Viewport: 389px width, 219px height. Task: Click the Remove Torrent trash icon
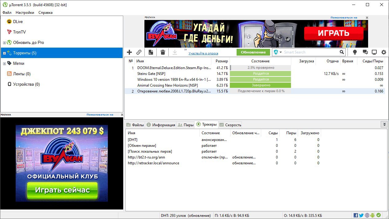[163, 52]
